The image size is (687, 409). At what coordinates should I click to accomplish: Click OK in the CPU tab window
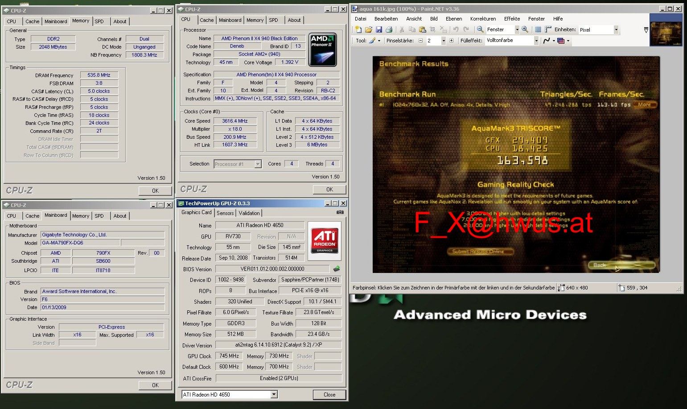click(x=329, y=189)
